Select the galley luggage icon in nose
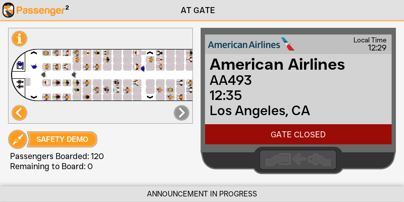Viewport: 404px width, 202px height. point(20,66)
